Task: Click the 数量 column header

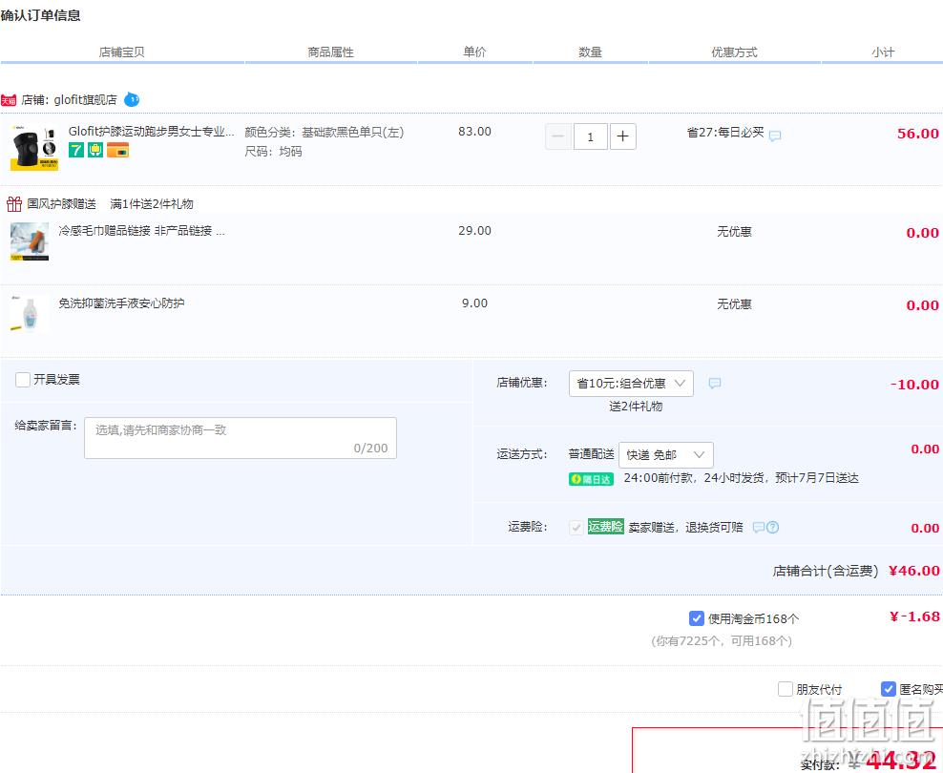Action: (x=590, y=52)
